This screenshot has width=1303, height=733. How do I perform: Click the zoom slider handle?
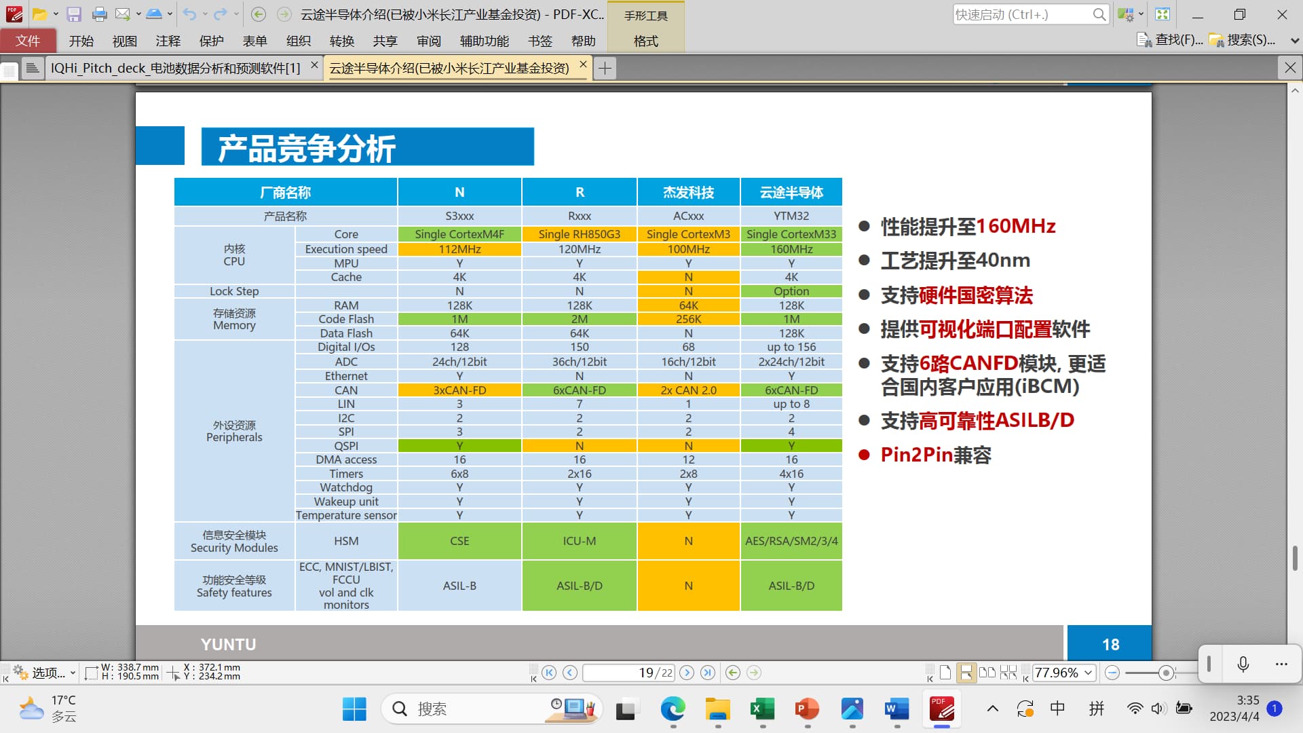1166,673
